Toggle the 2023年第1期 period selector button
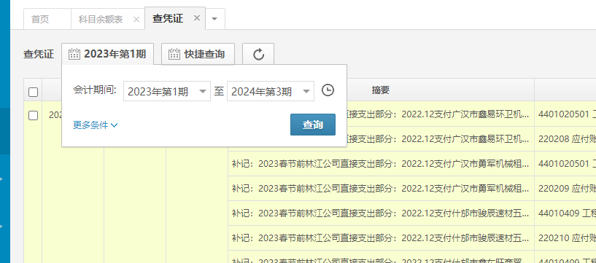 coord(107,54)
